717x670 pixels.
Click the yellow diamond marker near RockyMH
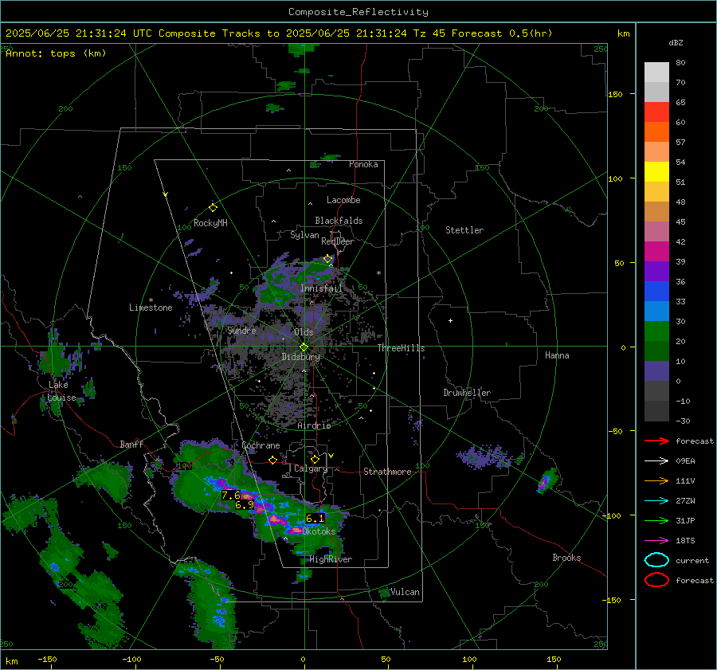(213, 208)
